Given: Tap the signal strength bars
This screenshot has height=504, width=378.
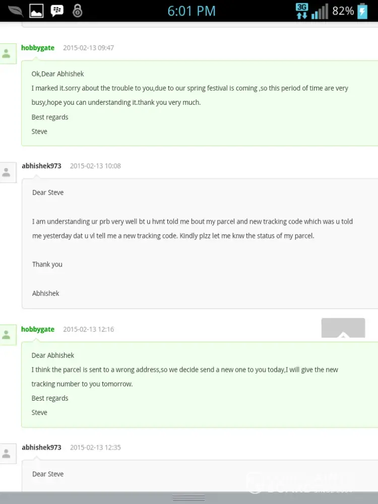Looking at the screenshot, I should (x=320, y=11).
